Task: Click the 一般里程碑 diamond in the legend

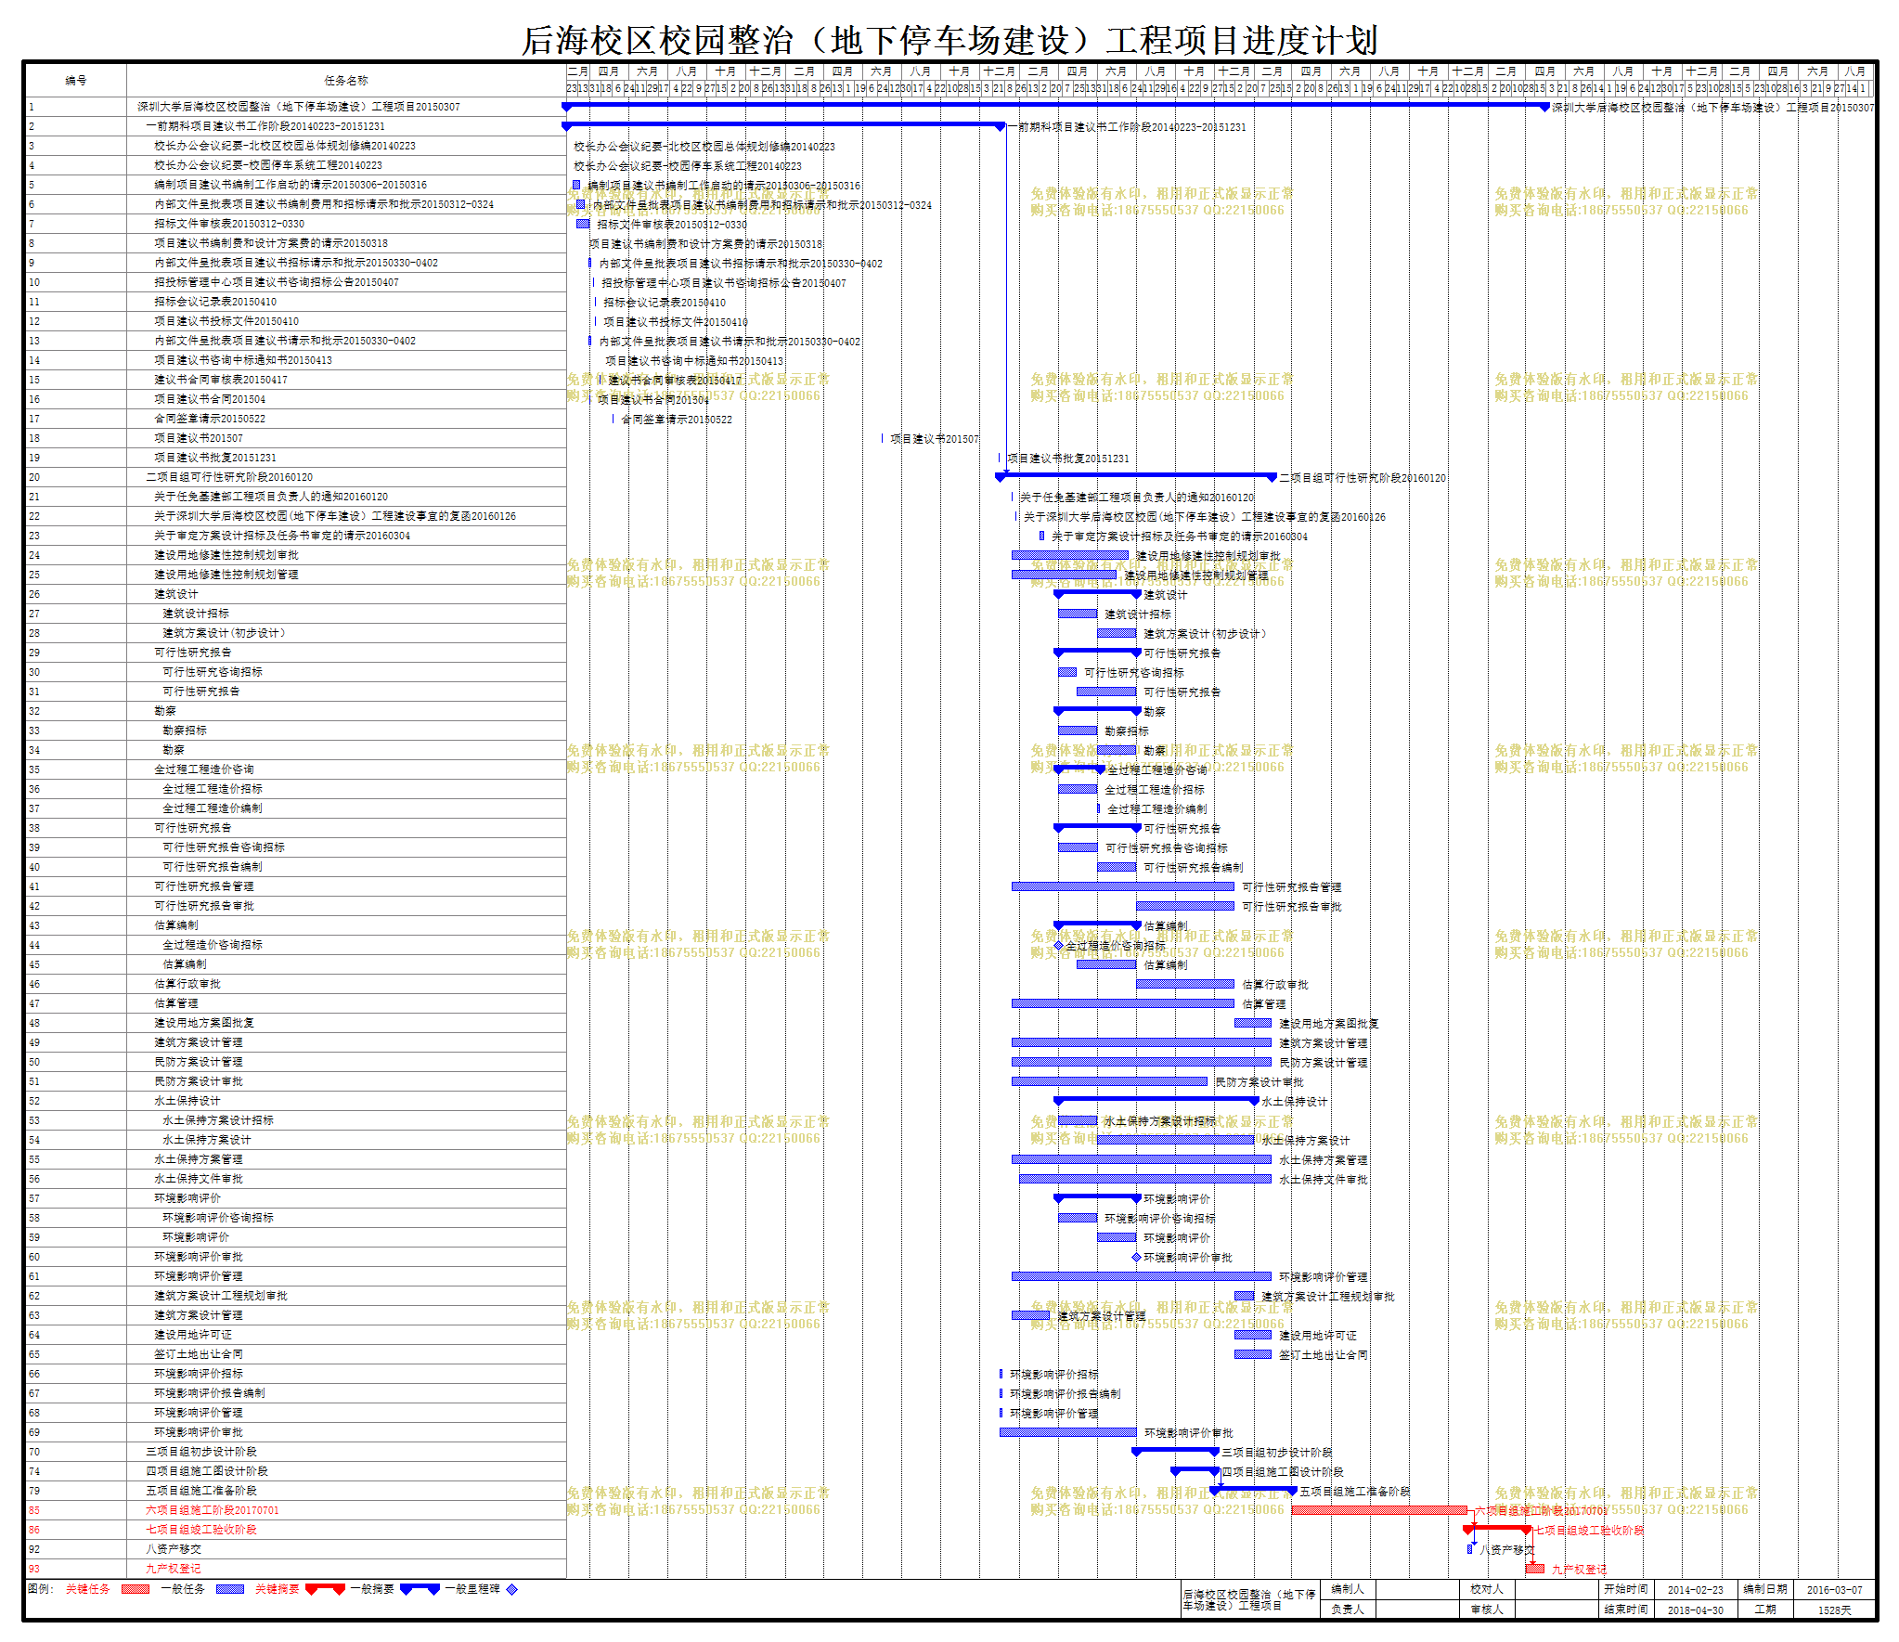Action: click(x=512, y=1589)
